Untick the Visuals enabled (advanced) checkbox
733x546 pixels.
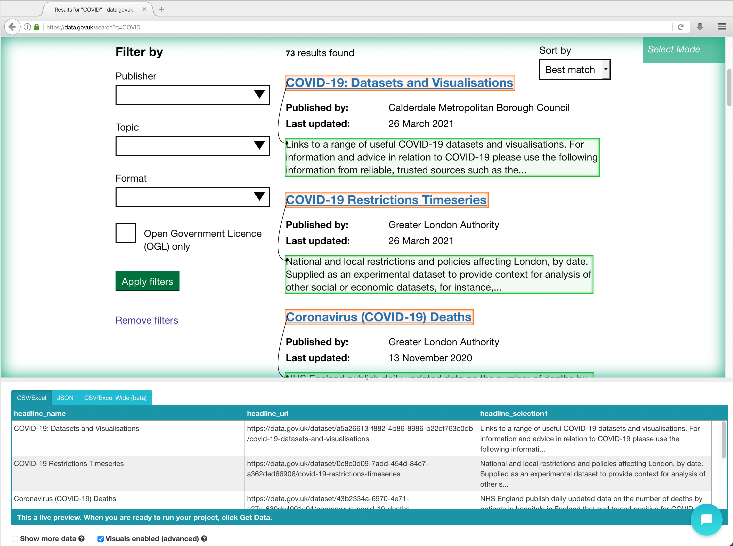coord(100,539)
